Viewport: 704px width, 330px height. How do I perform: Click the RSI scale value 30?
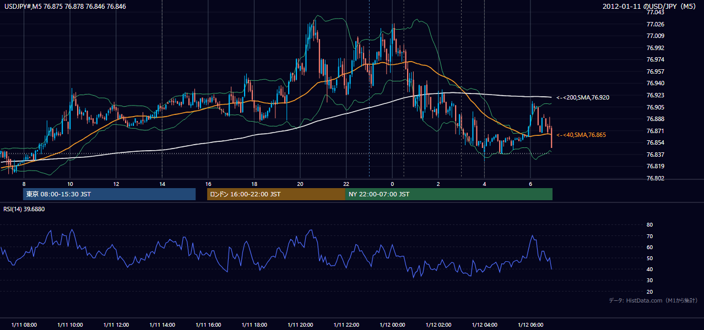click(649, 280)
